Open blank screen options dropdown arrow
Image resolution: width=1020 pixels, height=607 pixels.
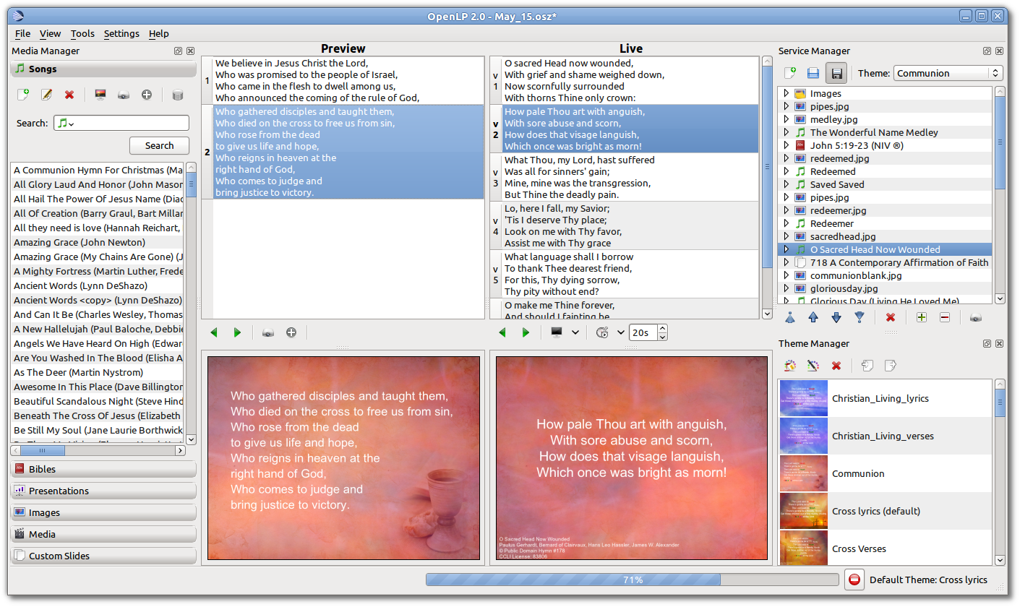click(575, 332)
